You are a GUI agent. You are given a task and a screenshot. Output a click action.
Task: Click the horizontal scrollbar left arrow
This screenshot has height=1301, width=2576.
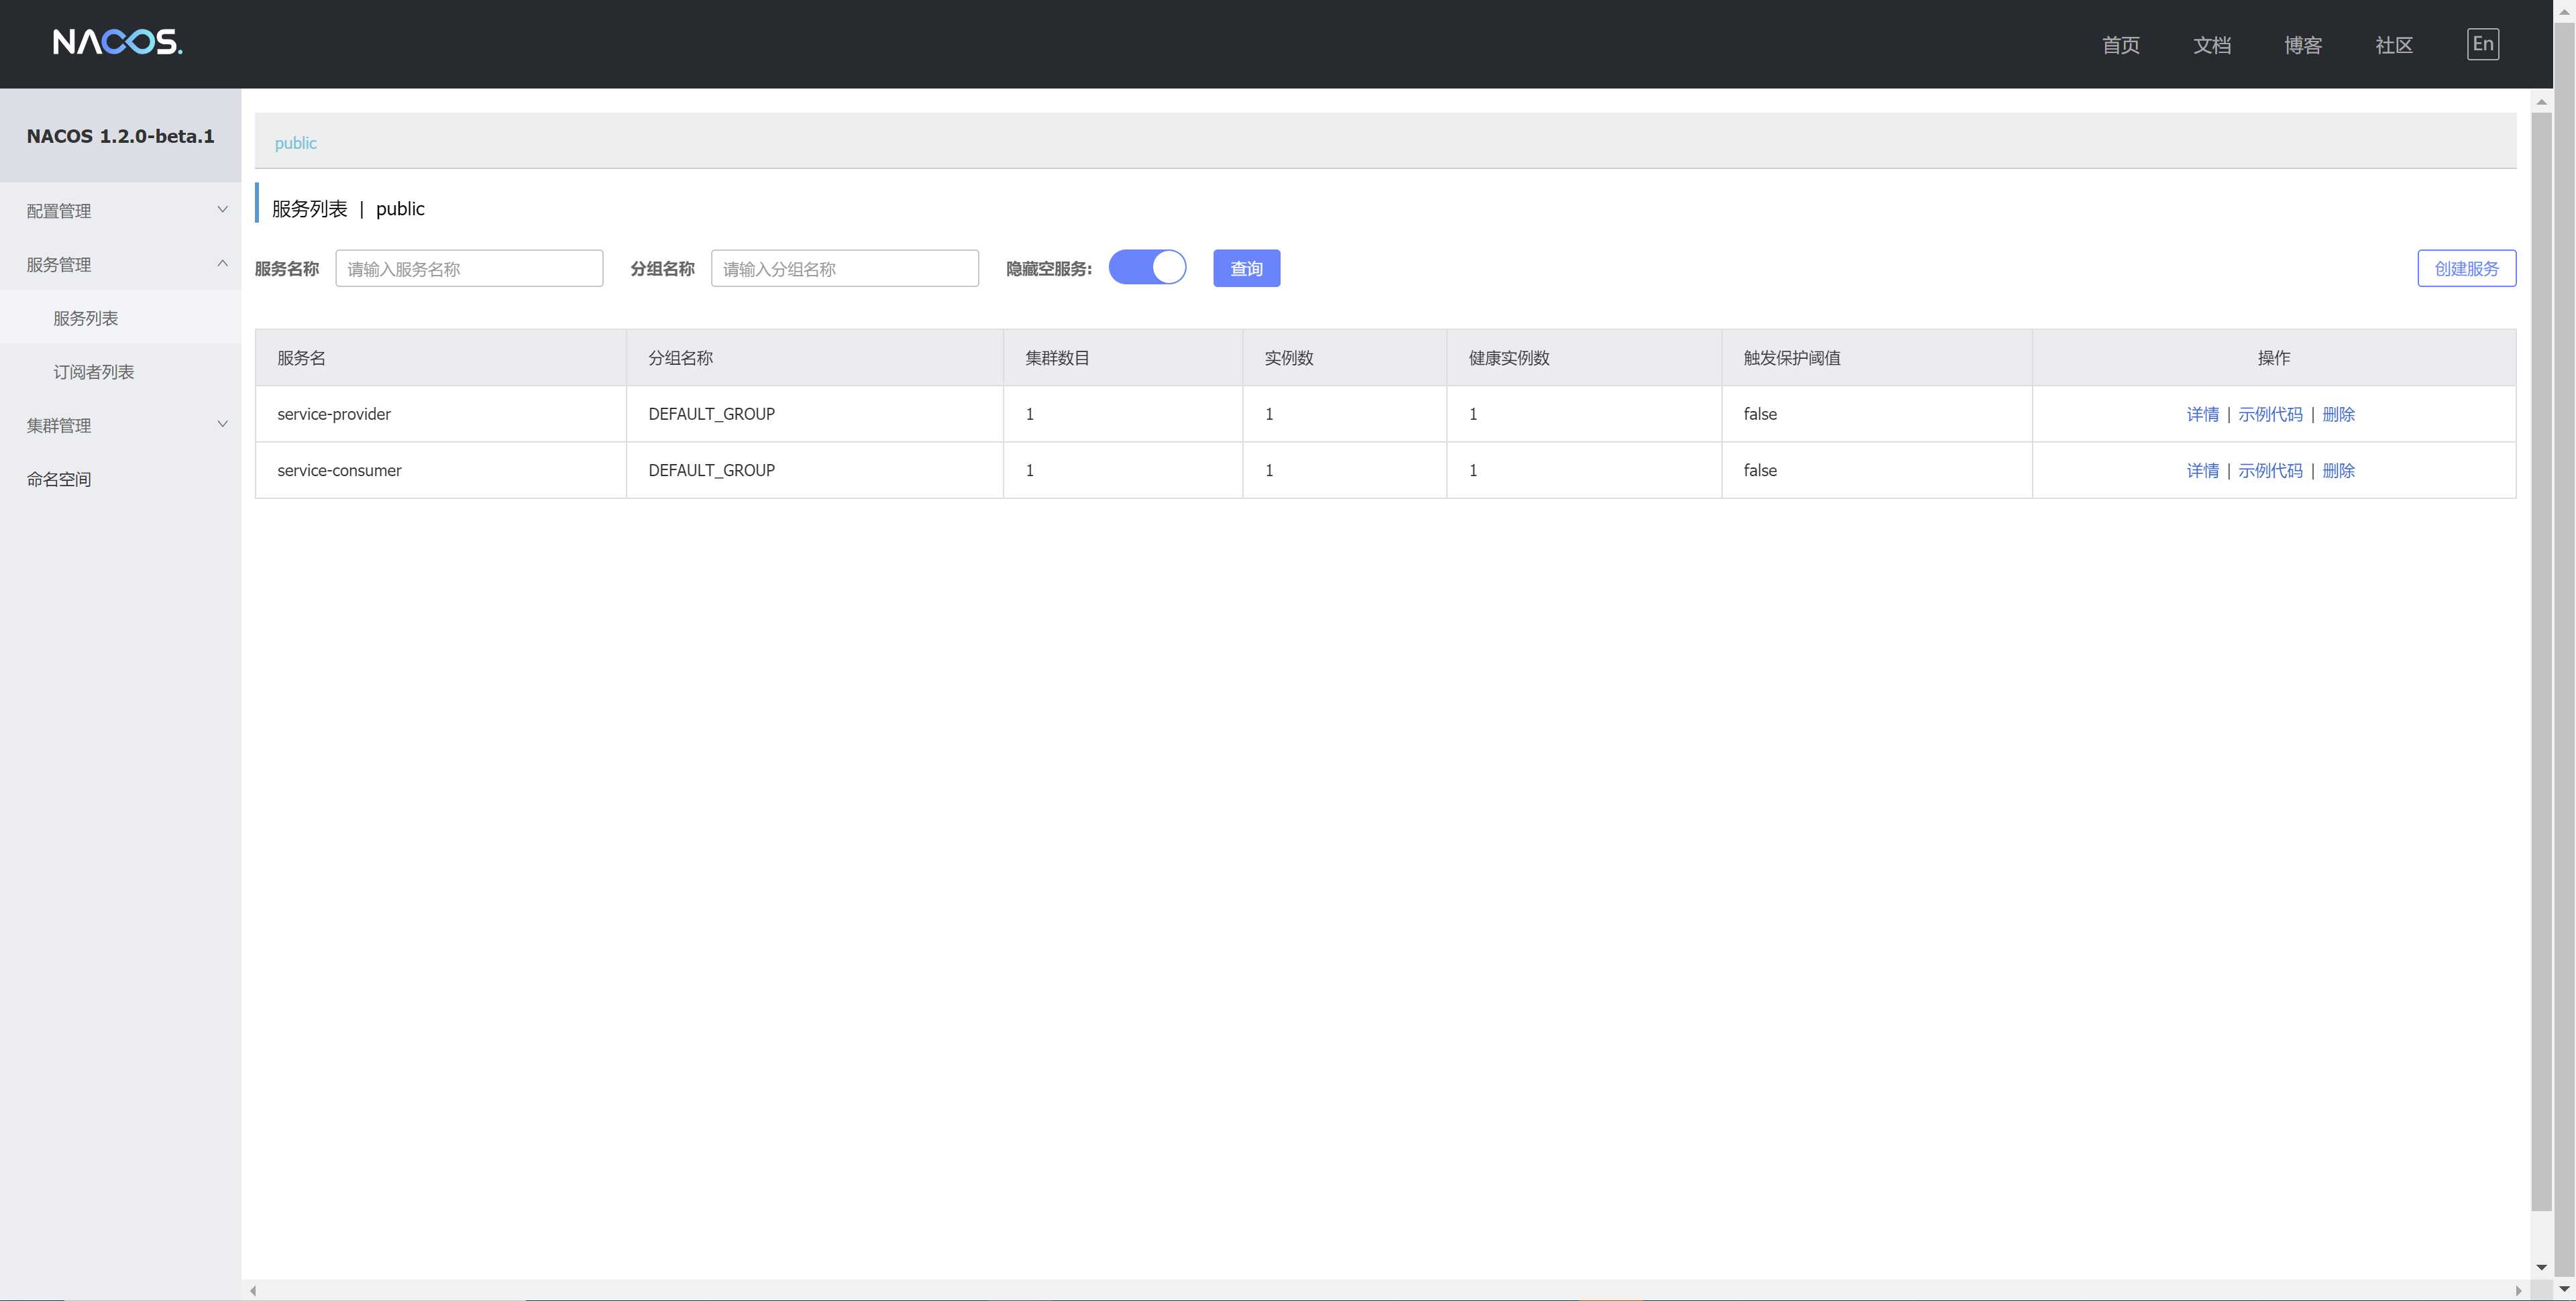click(x=253, y=1290)
